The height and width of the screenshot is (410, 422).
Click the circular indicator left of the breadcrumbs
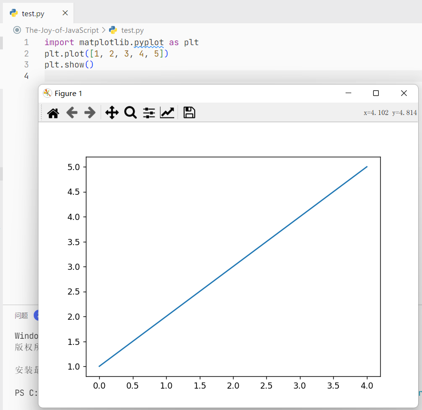click(17, 30)
